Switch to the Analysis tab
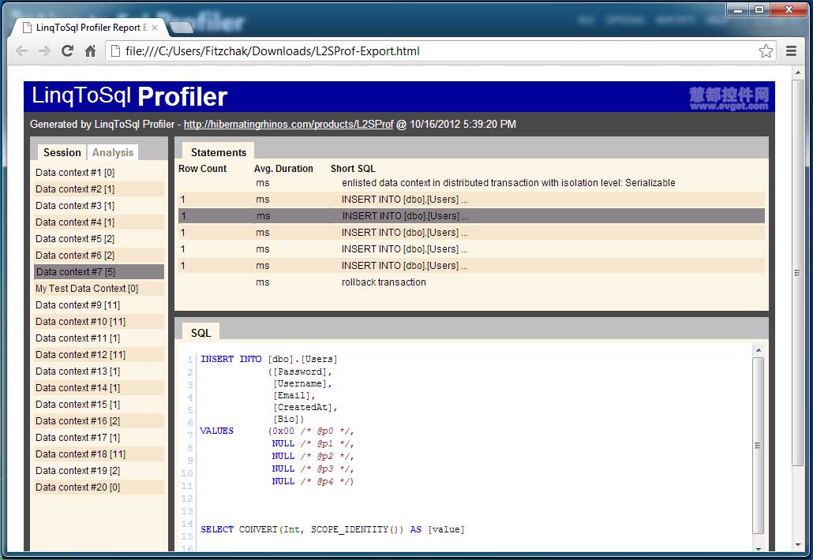This screenshot has height=560, width=813. (113, 152)
